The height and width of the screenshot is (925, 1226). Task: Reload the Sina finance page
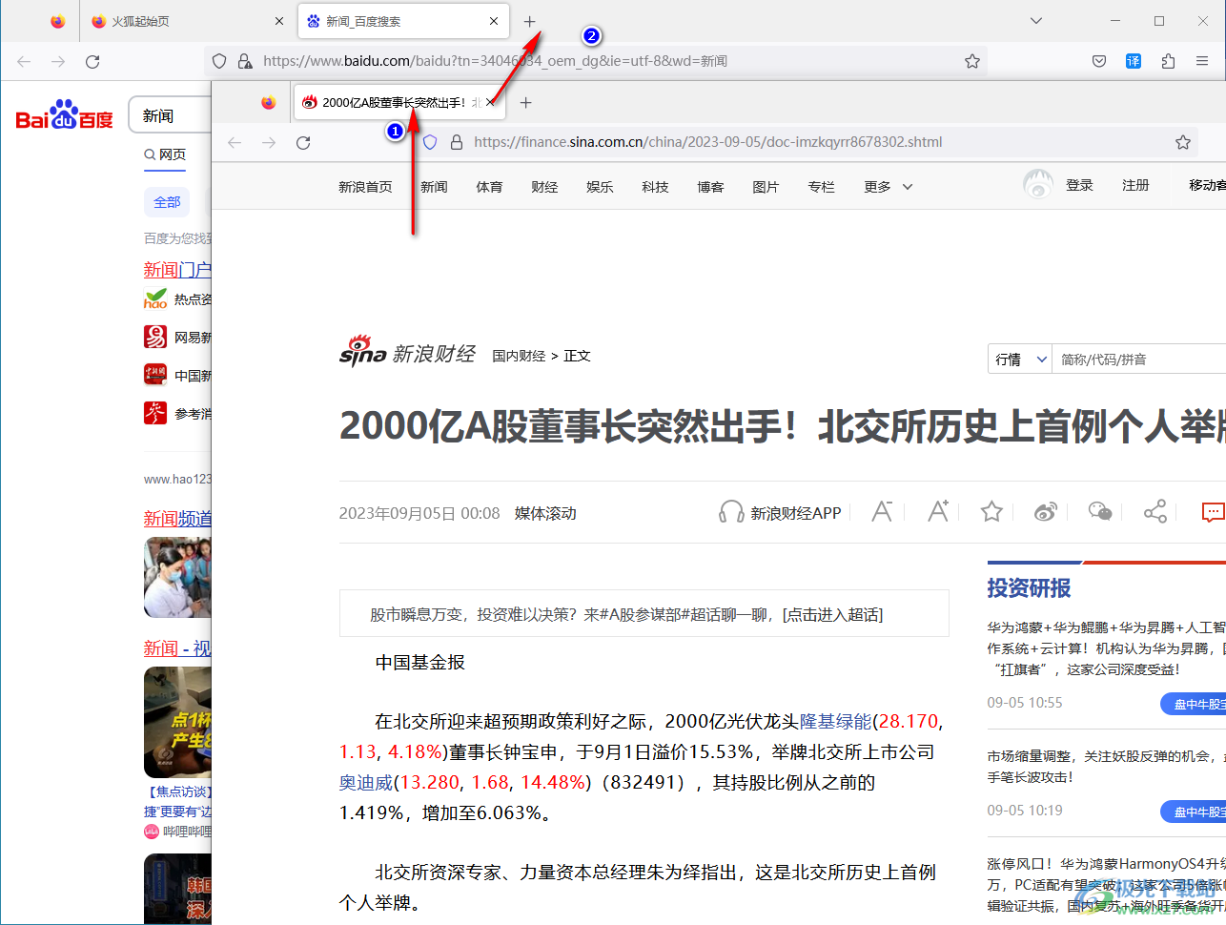click(303, 142)
